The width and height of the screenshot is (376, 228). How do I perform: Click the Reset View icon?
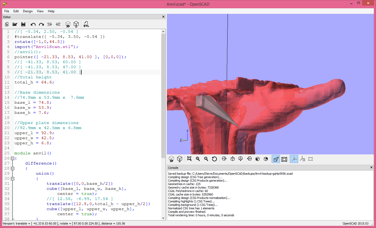[x=214, y=159]
